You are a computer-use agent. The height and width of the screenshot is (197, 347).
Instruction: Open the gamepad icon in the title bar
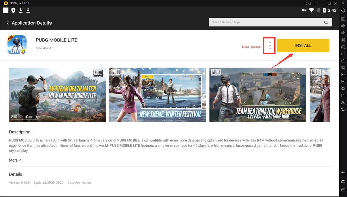click(308, 3)
